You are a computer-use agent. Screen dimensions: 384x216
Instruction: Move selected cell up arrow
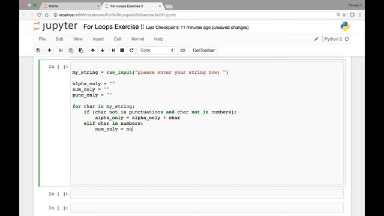tap(92, 50)
